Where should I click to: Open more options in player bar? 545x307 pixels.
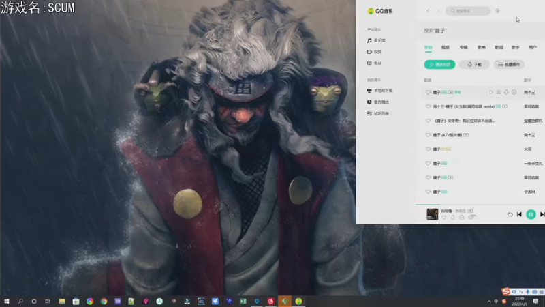tap(462, 217)
